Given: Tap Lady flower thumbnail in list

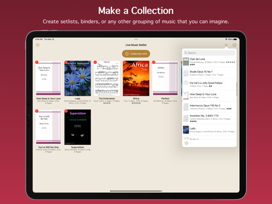Looking at the screenshot, I should 186,130.
